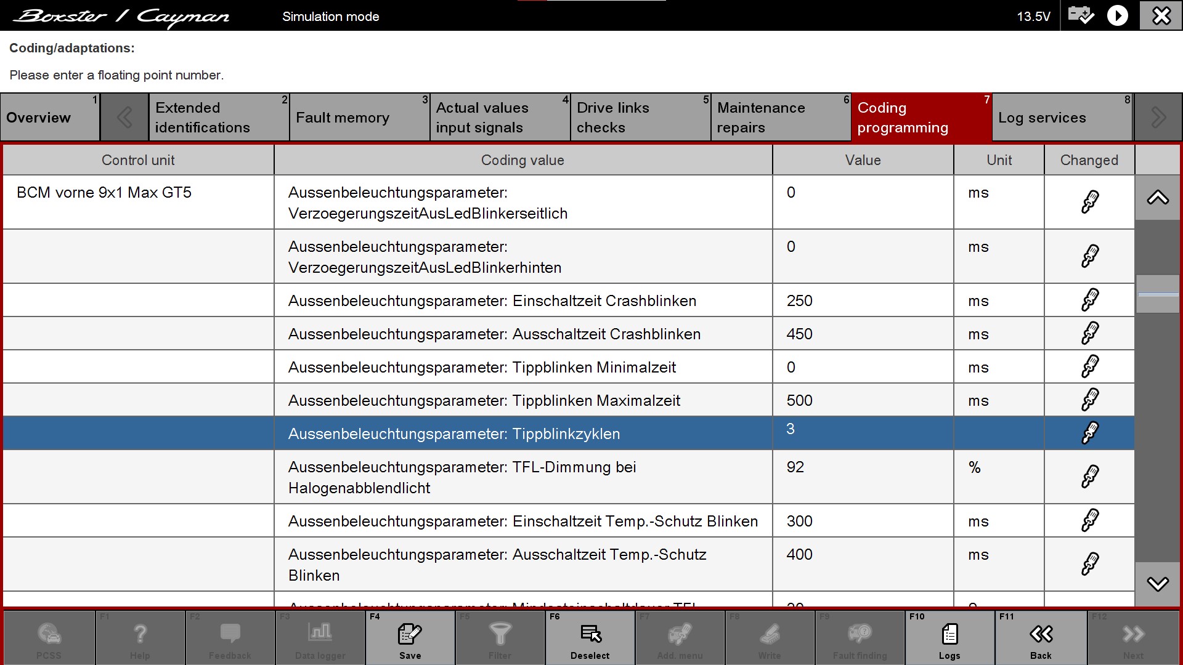Click wrench icon for VerzoegerungszeitAusLedBlinkerhinten row
The width and height of the screenshot is (1183, 665).
(x=1089, y=256)
